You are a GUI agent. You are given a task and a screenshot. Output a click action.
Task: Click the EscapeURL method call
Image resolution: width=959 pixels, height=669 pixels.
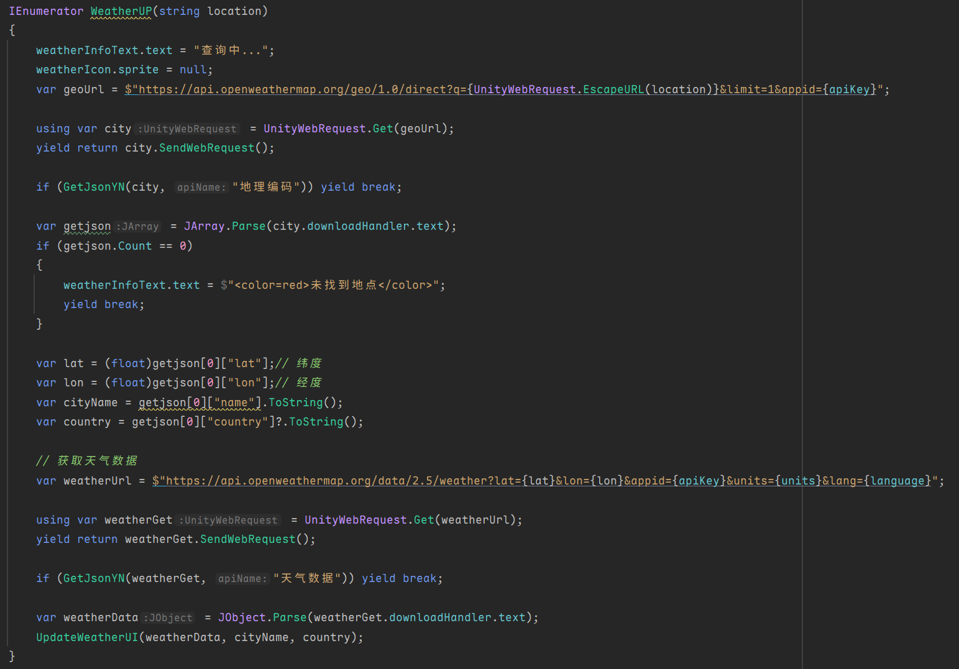coord(613,89)
